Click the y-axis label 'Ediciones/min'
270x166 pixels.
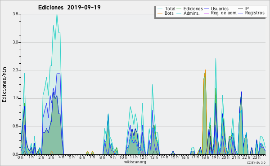[4, 84]
